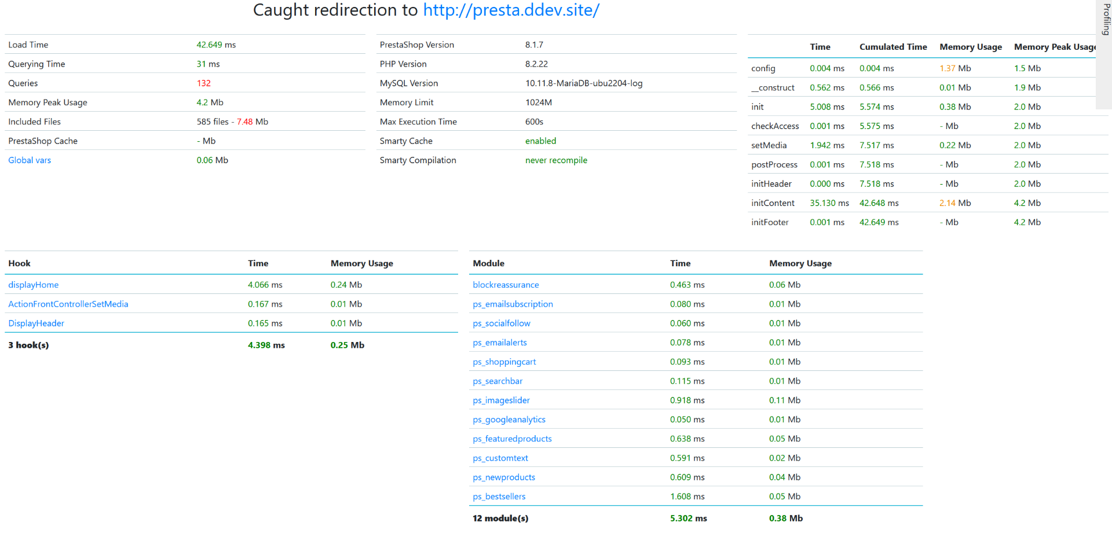
Task: Open the displayHome hook link
Action: point(34,285)
